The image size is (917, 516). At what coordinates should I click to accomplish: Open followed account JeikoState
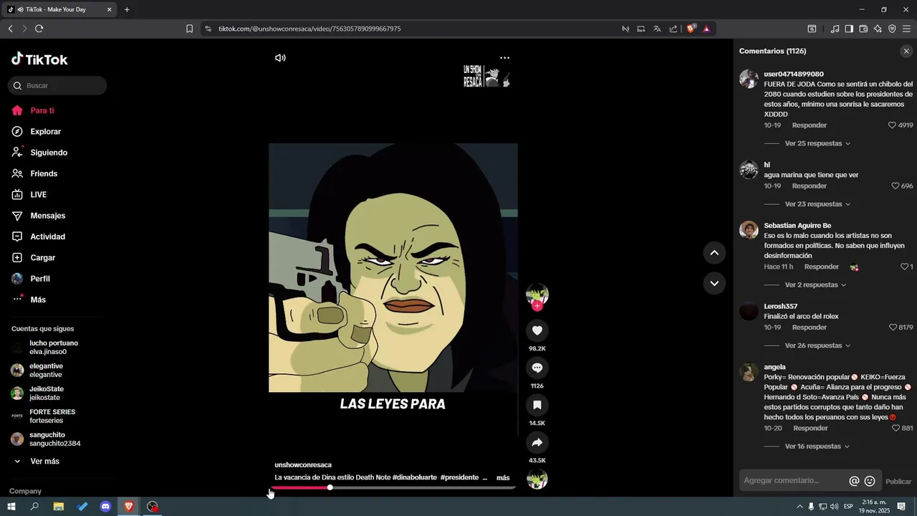click(47, 393)
